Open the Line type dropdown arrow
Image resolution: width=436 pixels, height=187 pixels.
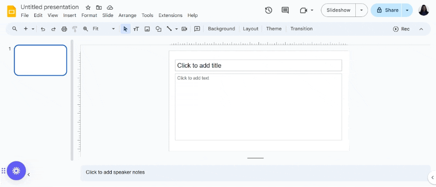tap(176, 29)
